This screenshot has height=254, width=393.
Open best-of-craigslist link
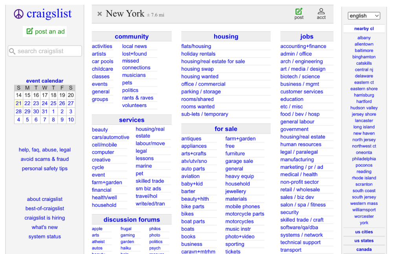(45, 208)
